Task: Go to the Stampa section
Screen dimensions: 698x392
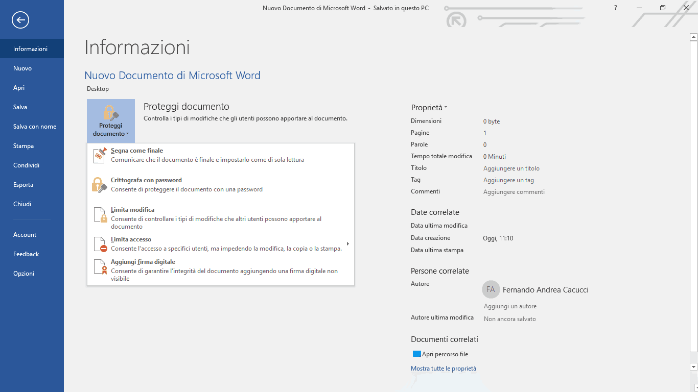Action: point(24,146)
